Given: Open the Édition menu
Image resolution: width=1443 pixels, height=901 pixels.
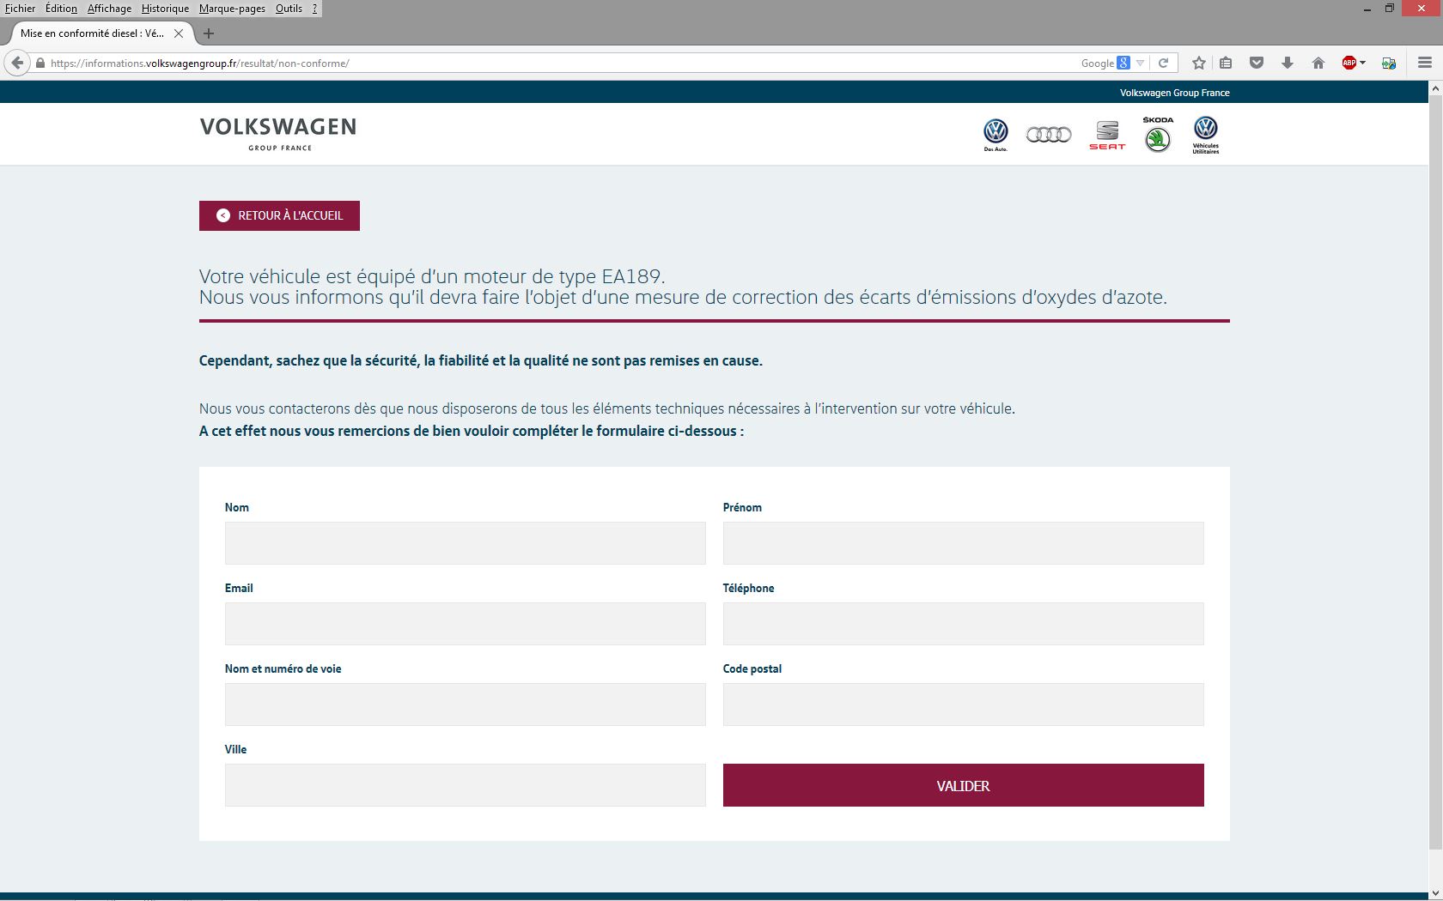Looking at the screenshot, I should pos(61,9).
